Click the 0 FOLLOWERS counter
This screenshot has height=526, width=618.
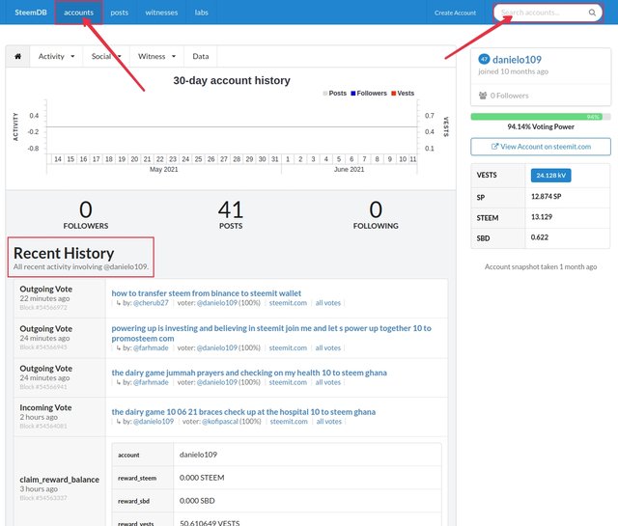86,214
